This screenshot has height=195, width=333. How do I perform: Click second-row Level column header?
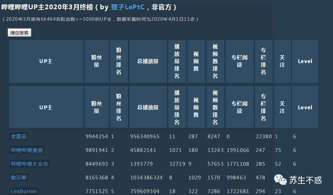pyautogui.click(x=305, y=107)
